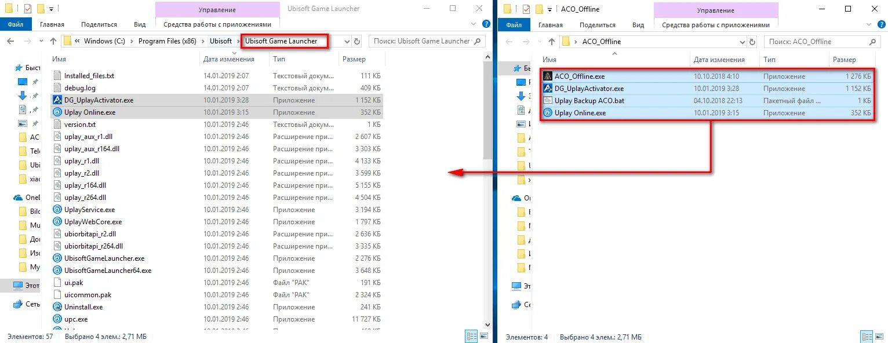This screenshot has width=888, height=343.
Task: Refresh the ACO_Offline folder view
Action: (x=752, y=42)
